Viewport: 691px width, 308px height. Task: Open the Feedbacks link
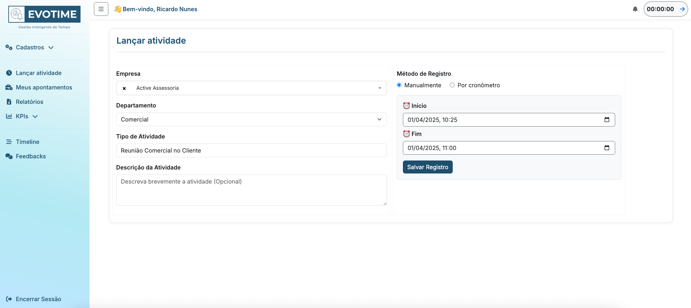[31, 156]
